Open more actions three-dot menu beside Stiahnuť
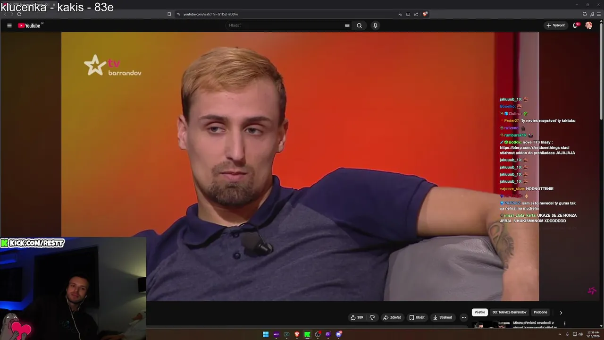This screenshot has width=604, height=340. pyautogui.click(x=464, y=317)
